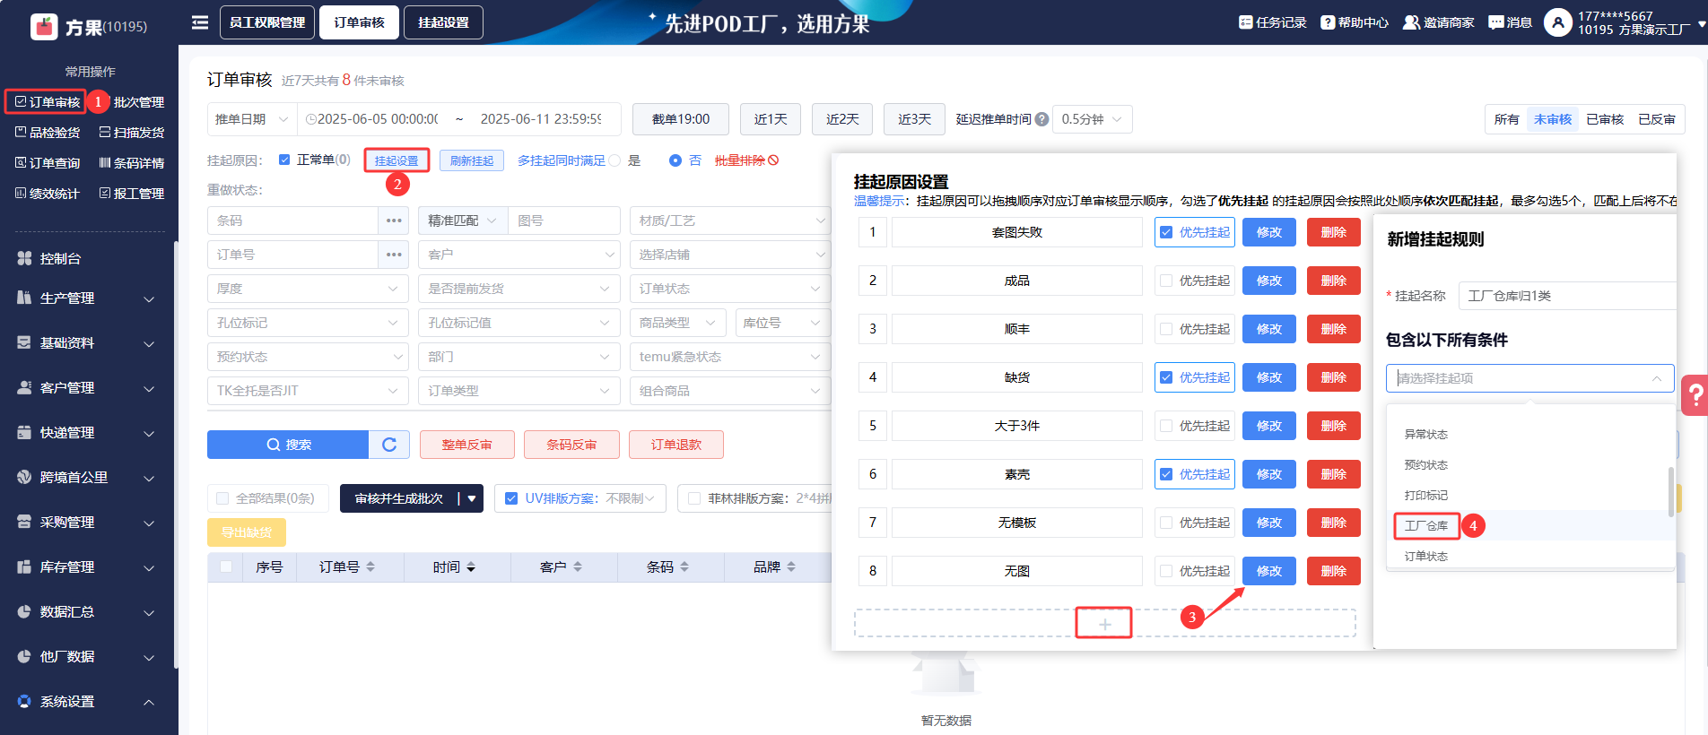This screenshot has width=1708, height=735.
Task: Expand the 生产管理 sidebar menu
Action: [x=149, y=298]
